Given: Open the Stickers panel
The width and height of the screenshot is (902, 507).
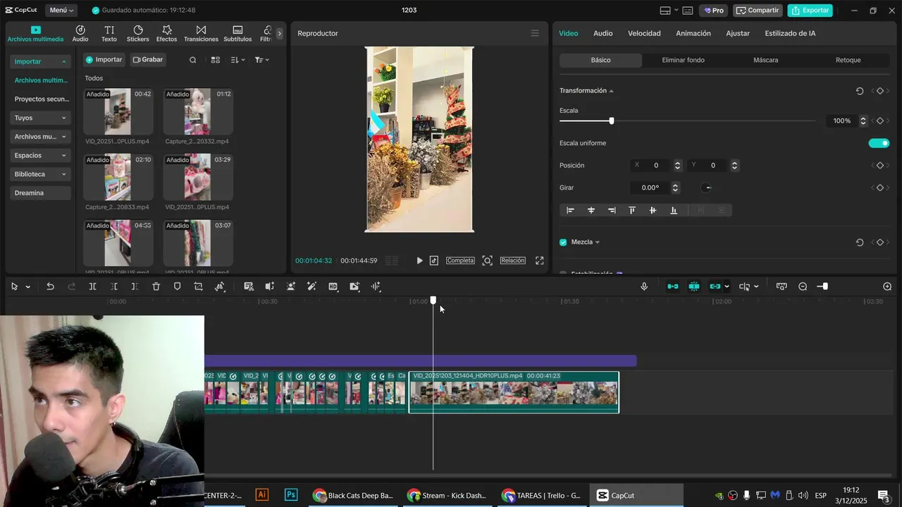Looking at the screenshot, I should 138,33.
